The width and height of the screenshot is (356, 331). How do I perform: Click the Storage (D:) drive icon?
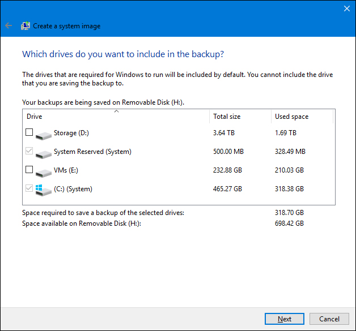43,134
